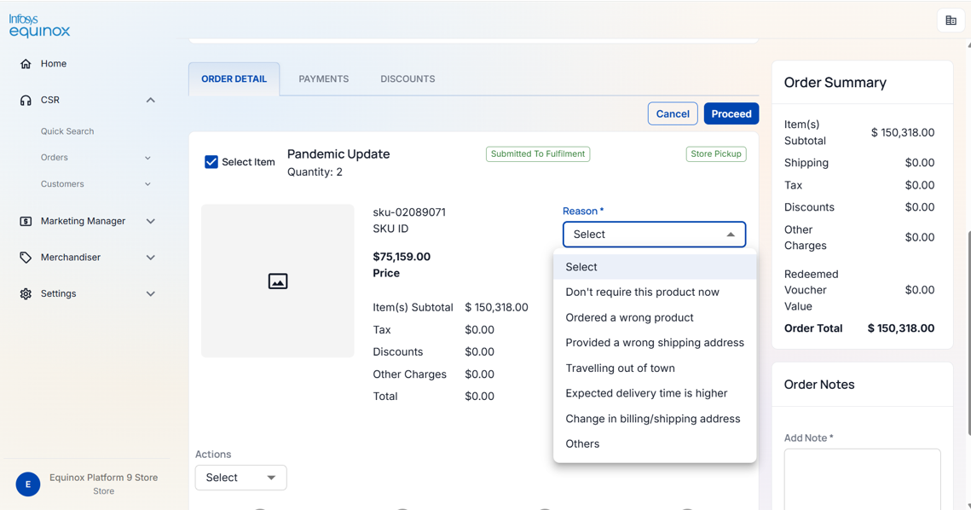The width and height of the screenshot is (971, 510).
Task: Open Quick Search under CSR
Action: pyautogui.click(x=67, y=131)
